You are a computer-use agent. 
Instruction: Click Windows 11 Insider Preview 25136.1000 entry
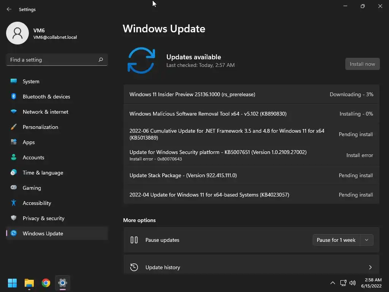[192, 94]
